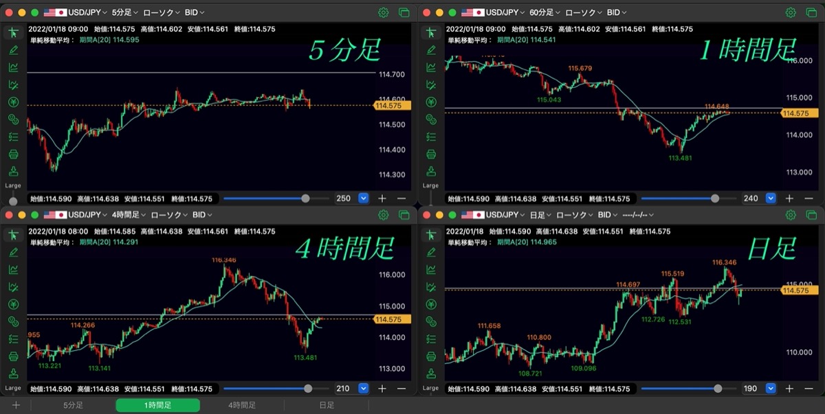Viewport: 825px width, 414px height.
Task: Click chart edit icon in 5分足 window
Action: (13, 84)
